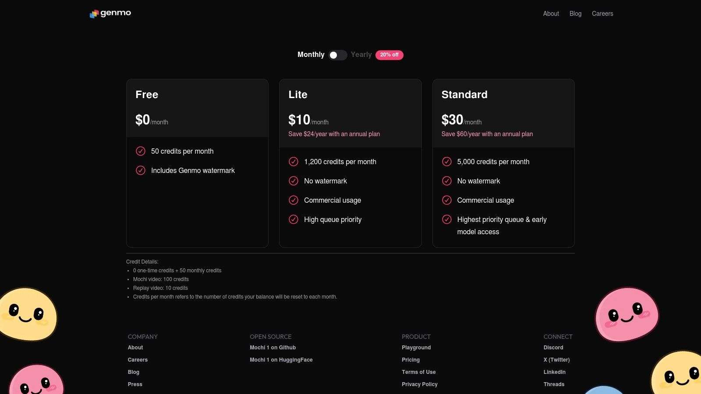
Task: Click checkmark icon beside Highest priority queue
Action: (x=447, y=219)
